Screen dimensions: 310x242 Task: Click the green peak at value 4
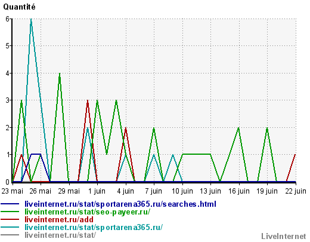60,74
